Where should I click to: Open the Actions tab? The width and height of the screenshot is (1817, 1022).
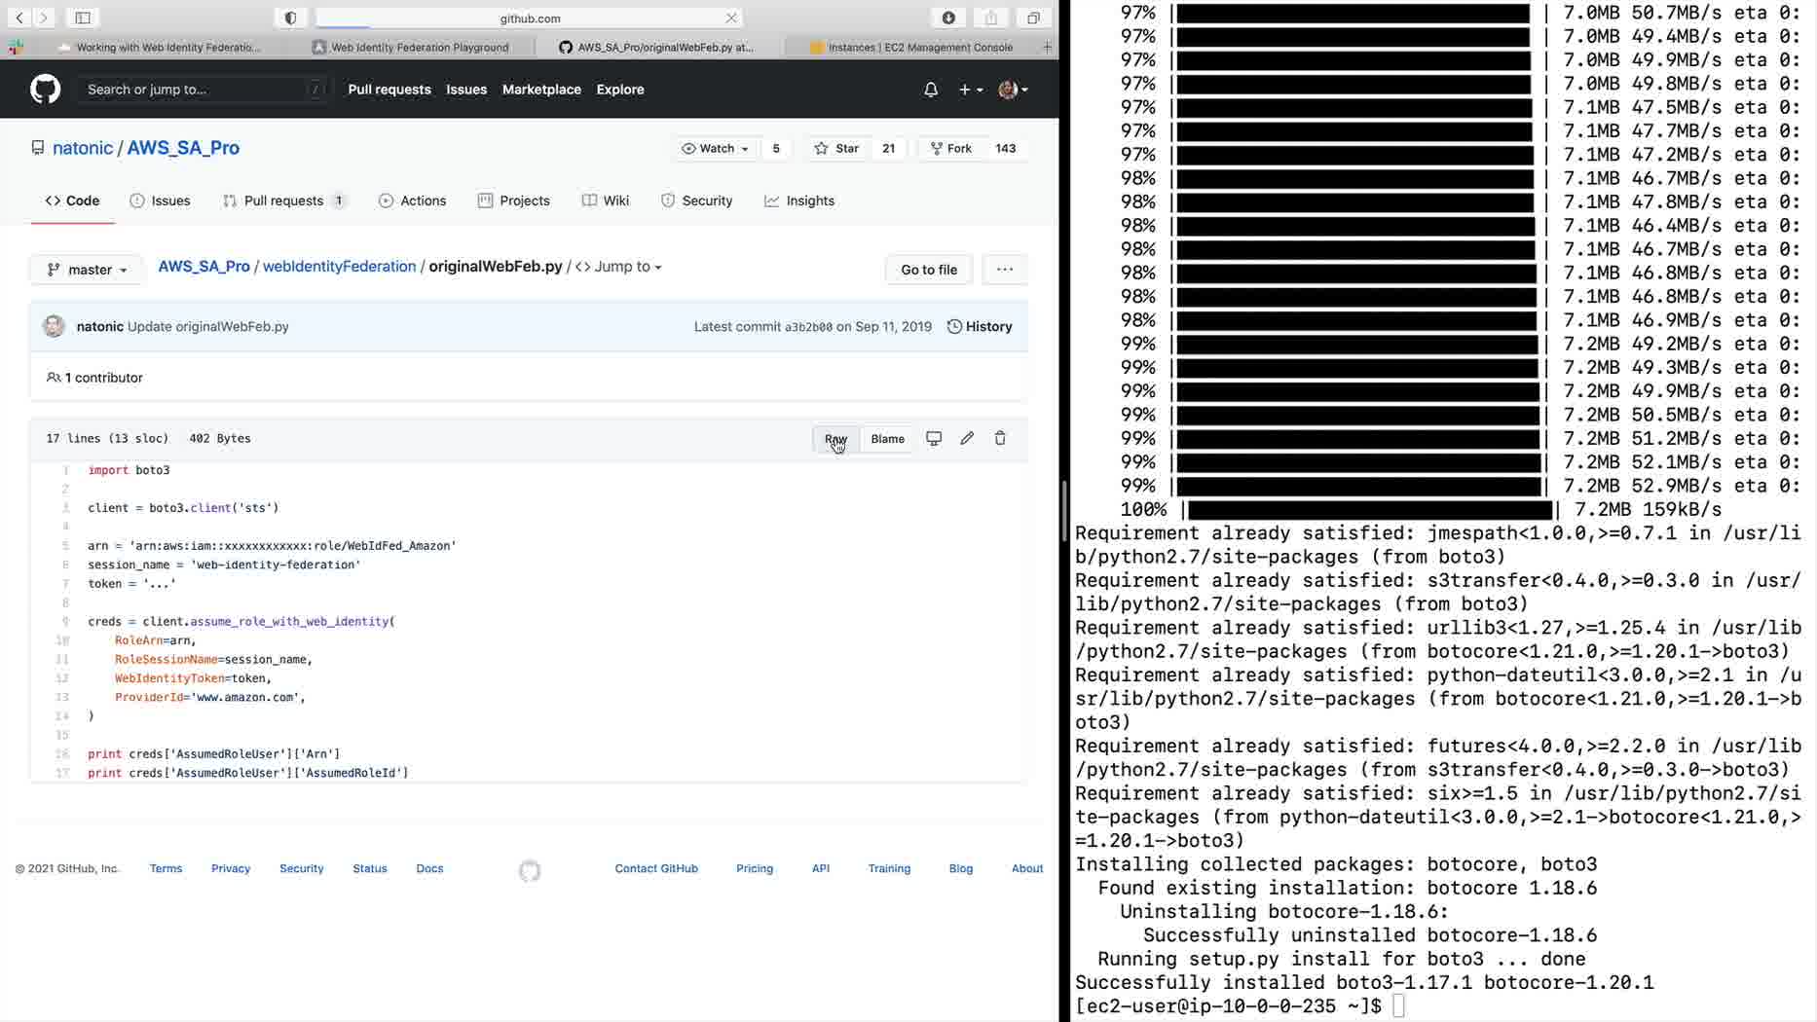pyautogui.click(x=412, y=201)
